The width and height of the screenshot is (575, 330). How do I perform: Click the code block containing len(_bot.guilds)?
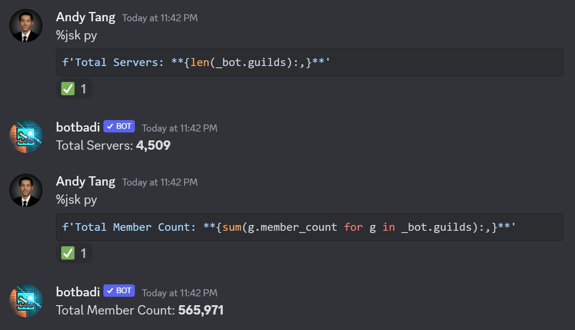pos(309,62)
